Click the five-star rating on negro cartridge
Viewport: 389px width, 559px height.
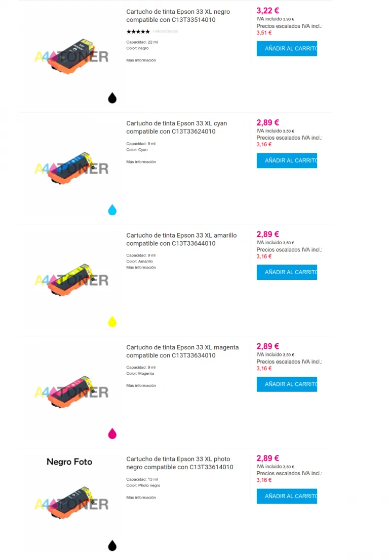[138, 31]
